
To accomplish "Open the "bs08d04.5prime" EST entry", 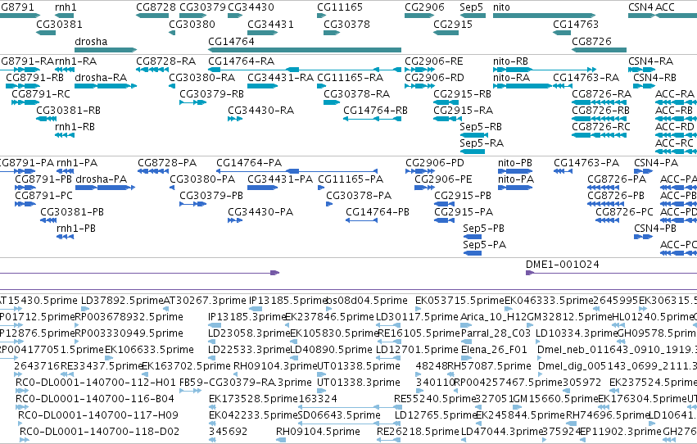I will point(367,301).
